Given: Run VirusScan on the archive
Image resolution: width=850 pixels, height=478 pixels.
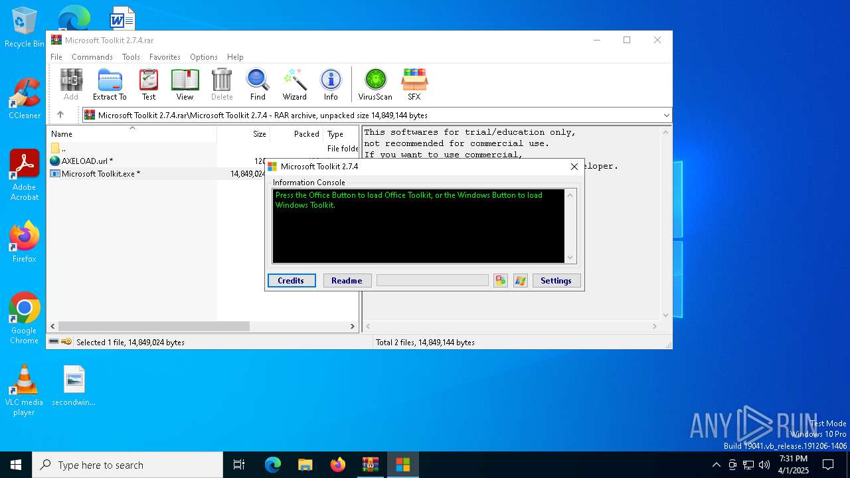Looking at the screenshot, I should (375, 84).
